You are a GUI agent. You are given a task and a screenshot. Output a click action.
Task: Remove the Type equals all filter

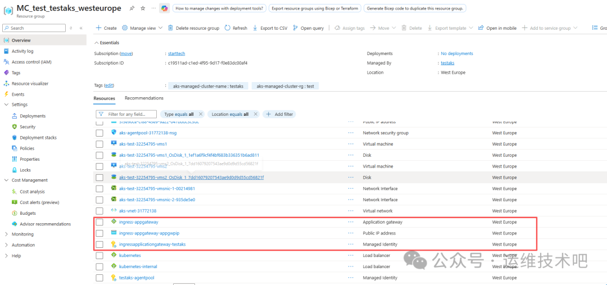(201, 114)
